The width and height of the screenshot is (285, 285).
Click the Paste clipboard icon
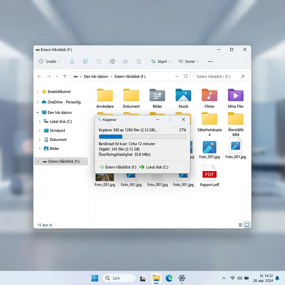coord(99,62)
